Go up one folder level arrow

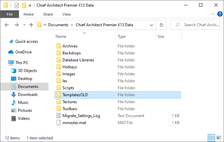(31, 25)
